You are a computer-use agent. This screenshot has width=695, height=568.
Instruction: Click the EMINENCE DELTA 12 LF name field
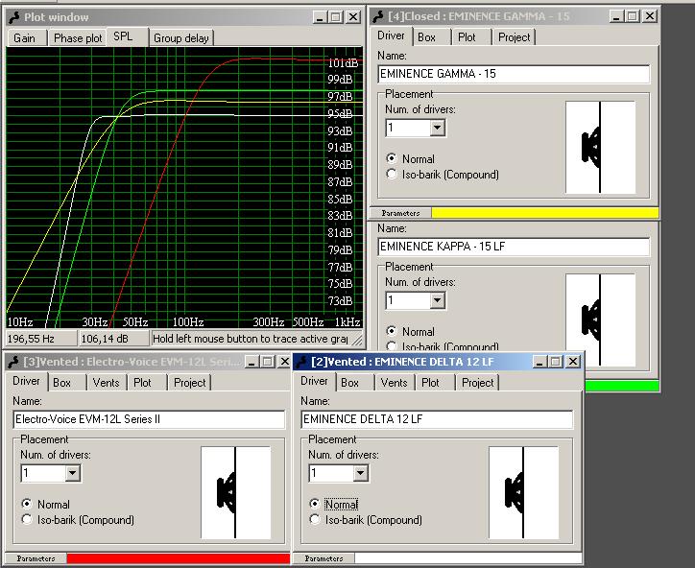pyautogui.click(x=437, y=419)
